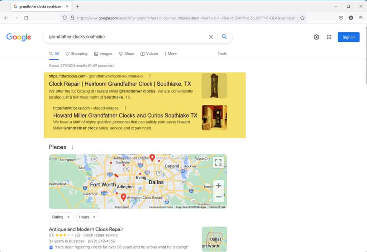Select the All search tab

click(54, 54)
